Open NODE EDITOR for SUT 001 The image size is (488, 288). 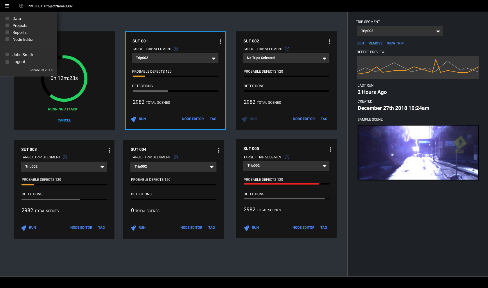[193, 119]
